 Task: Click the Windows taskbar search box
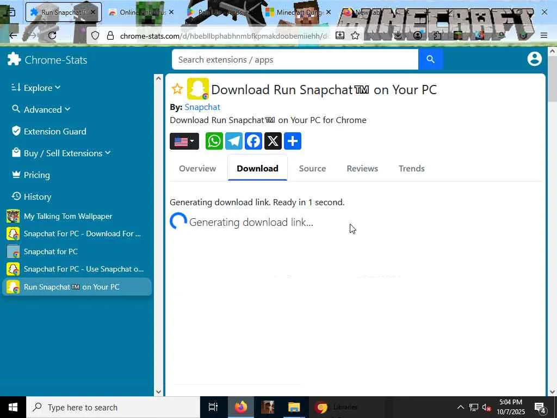113,407
